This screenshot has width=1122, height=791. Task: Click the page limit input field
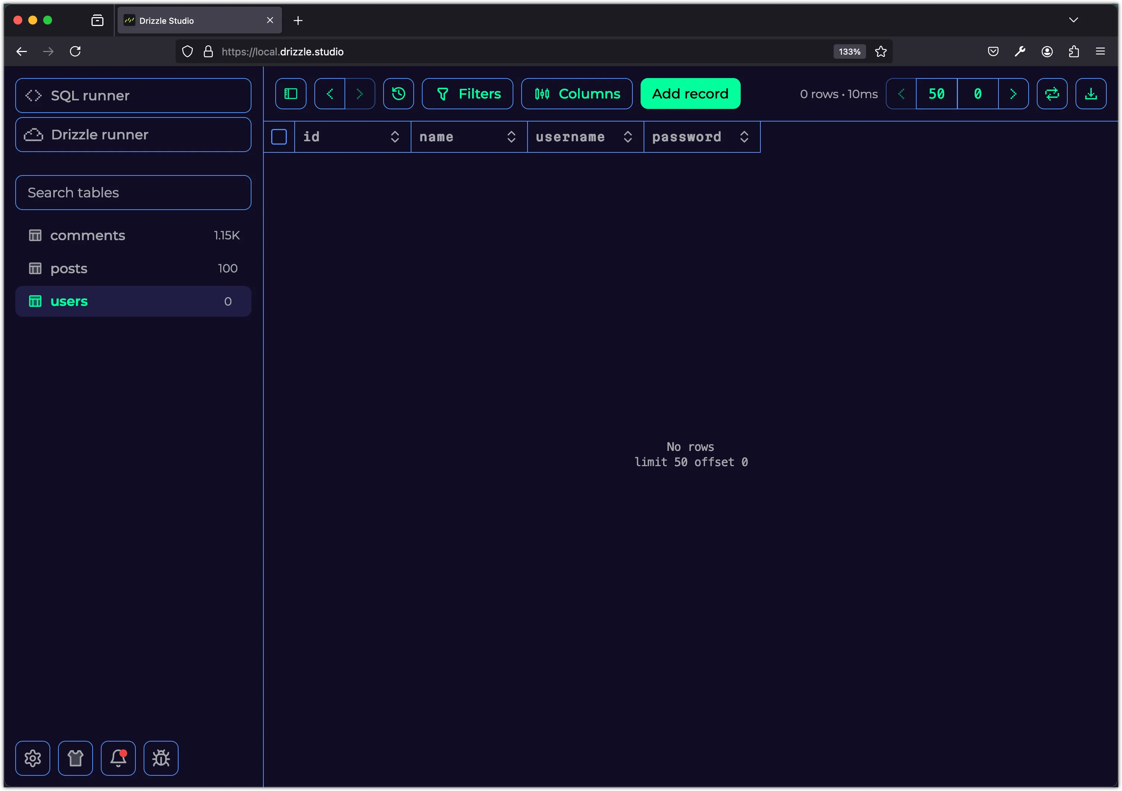(936, 94)
